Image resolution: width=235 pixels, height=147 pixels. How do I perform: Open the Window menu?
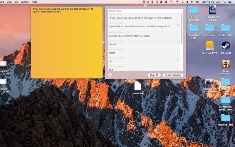coord(25,2)
